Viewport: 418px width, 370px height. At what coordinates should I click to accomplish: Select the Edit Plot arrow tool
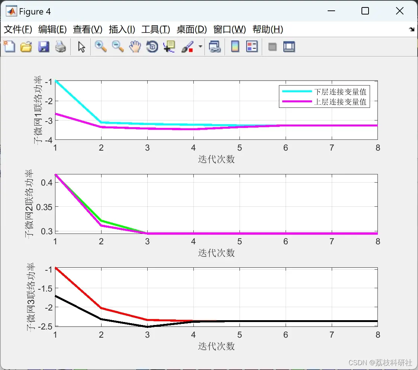[x=81, y=46]
